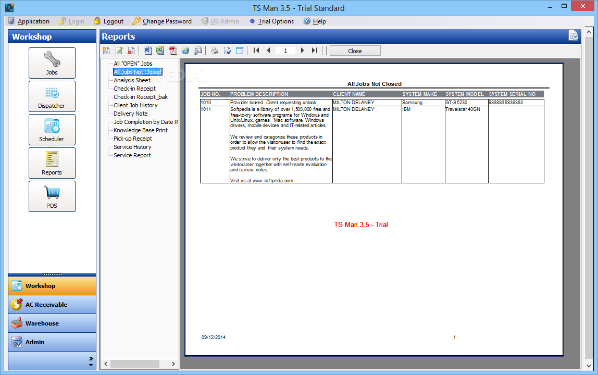Select All "OPEN" Jobs report
This screenshot has height=375, width=598.
133,64
